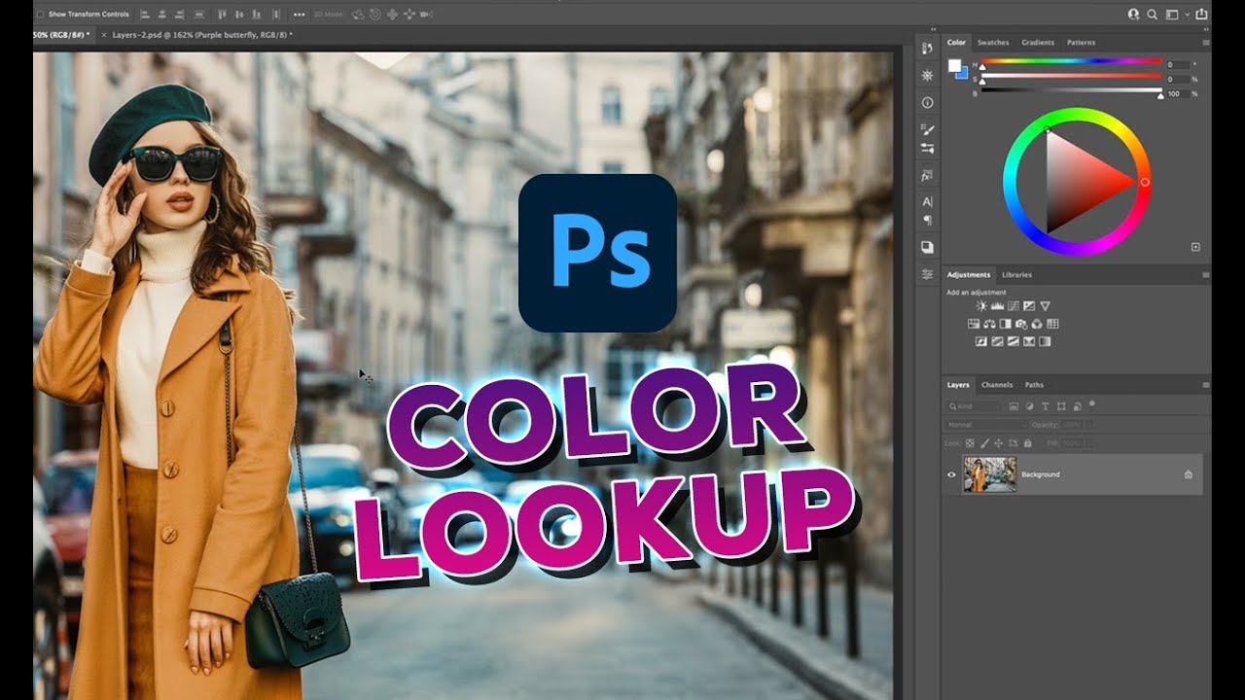1245x700 pixels.
Task: Open the three-dots more align options
Action: coord(299,15)
